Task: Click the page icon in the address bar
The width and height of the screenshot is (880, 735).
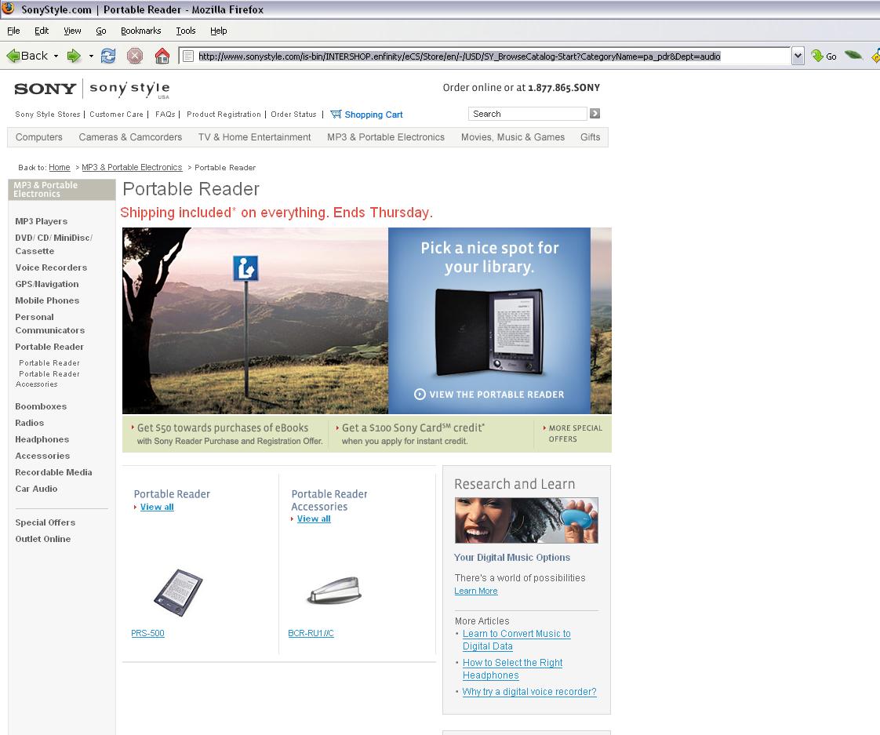Action: click(188, 56)
